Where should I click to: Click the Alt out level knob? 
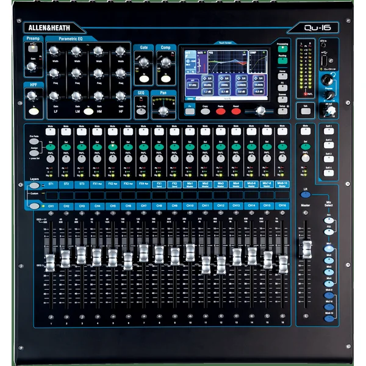coord(330,110)
